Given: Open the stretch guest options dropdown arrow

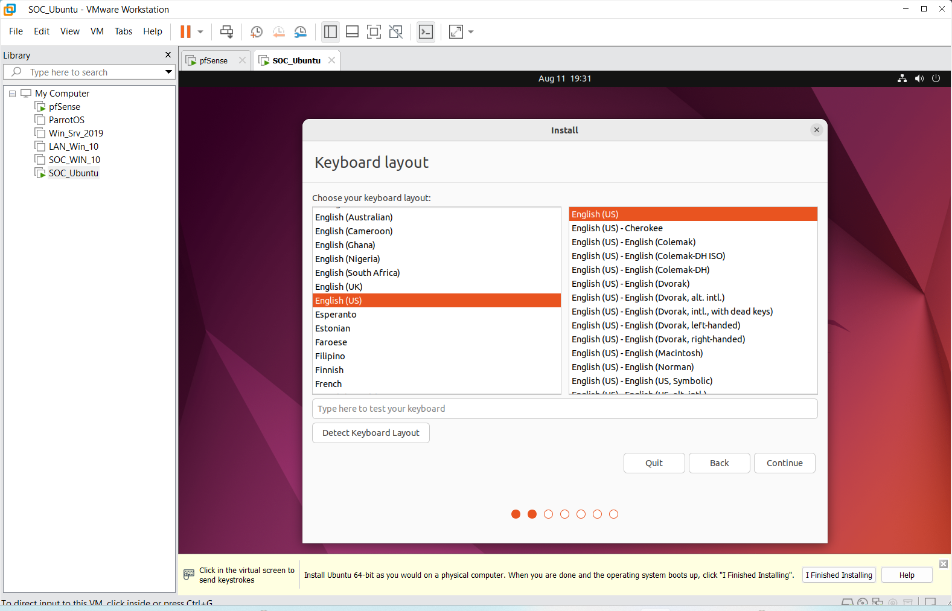Looking at the screenshot, I should click(x=471, y=32).
